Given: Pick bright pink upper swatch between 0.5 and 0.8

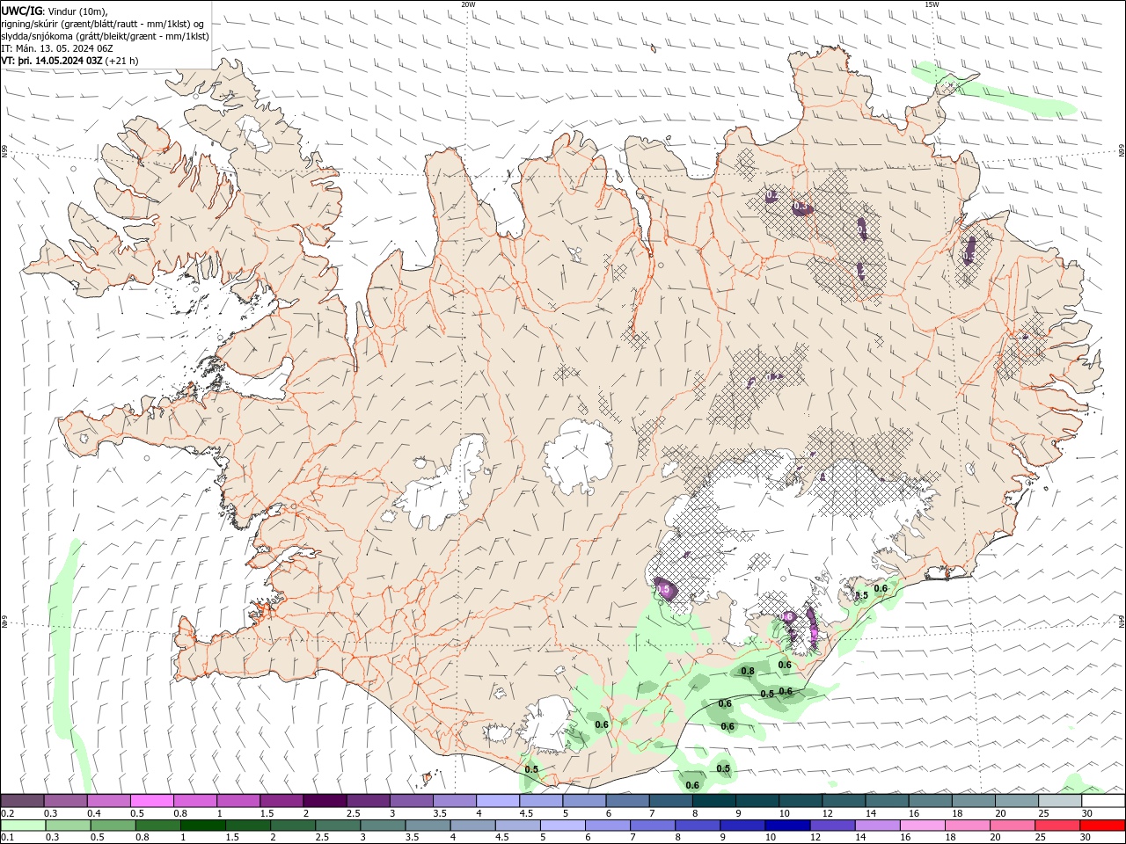Looking at the screenshot, I should (x=151, y=801).
